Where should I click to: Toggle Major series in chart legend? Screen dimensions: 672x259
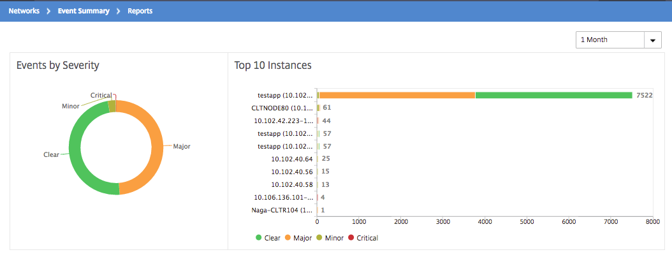(x=299, y=237)
